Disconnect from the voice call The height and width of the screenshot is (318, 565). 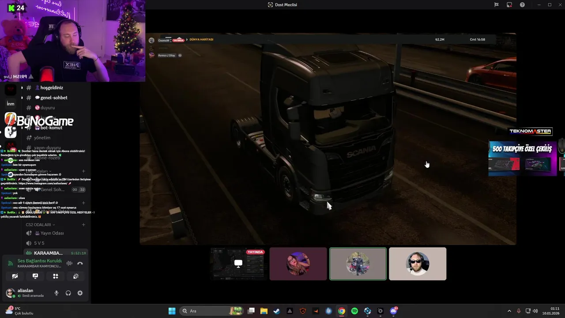pyautogui.click(x=80, y=263)
